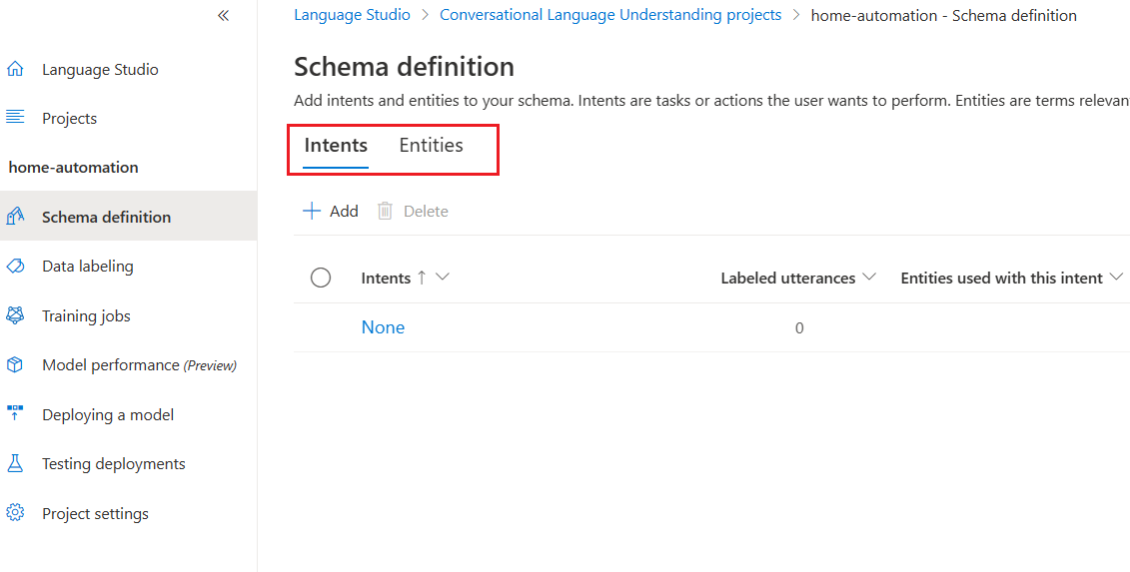Select the Intents tab

point(336,146)
